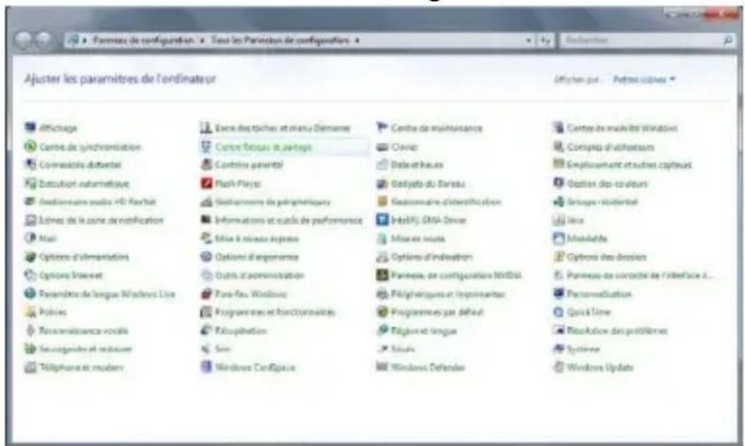Open Options d'alimentation icon
This screenshot has height=446, width=745.
pyautogui.click(x=30, y=257)
